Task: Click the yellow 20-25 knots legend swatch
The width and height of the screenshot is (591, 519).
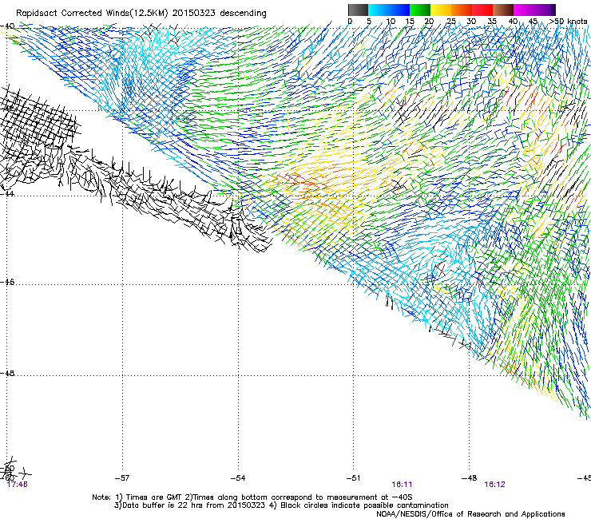Action: pyautogui.click(x=441, y=10)
